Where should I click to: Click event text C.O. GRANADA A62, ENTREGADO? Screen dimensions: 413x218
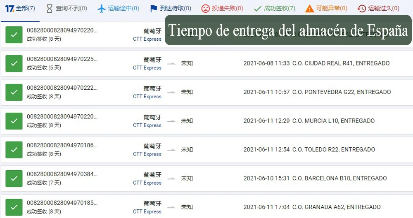point(337,207)
